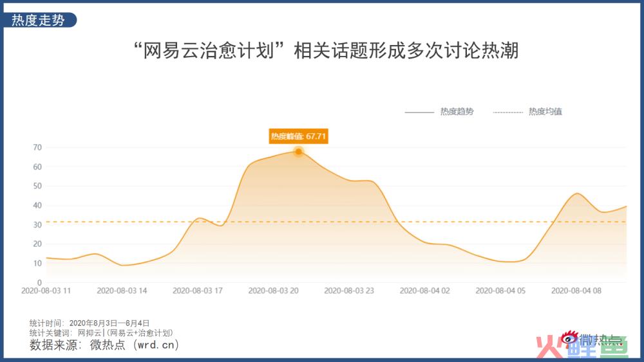The image size is (644, 362).
Task: Click y-axis value 10
Action: click(x=37, y=263)
